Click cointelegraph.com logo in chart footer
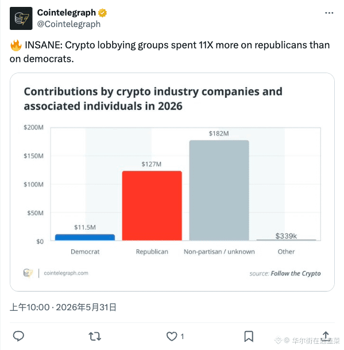The image size is (344, 350). pyautogui.click(x=28, y=273)
